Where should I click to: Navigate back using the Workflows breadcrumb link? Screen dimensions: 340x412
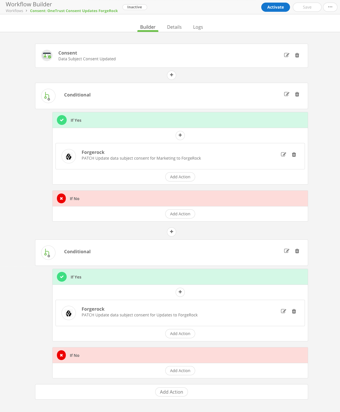[14, 11]
